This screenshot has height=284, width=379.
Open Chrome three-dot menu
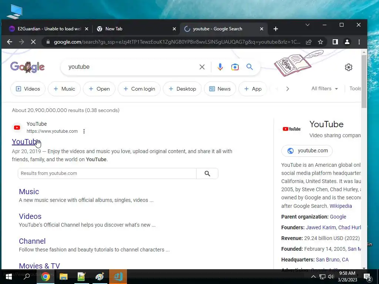pyautogui.click(x=359, y=42)
